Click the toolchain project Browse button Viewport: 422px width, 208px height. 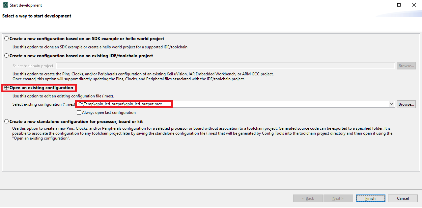(x=406, y=66)
